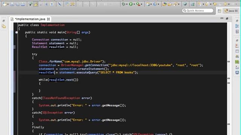
Task: Click the Console view icon in right sidebar
Action: tap(237, 72)
